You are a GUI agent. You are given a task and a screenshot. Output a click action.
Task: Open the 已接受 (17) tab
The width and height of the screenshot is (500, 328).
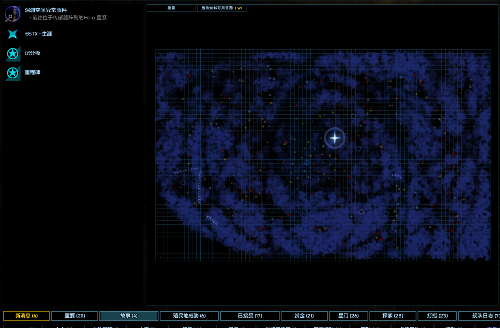coord(250,316)
